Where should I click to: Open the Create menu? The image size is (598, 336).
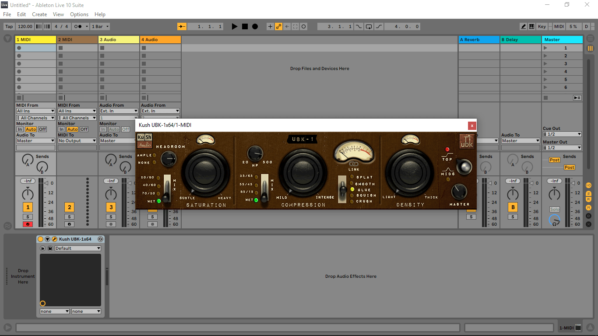[39, 14]
